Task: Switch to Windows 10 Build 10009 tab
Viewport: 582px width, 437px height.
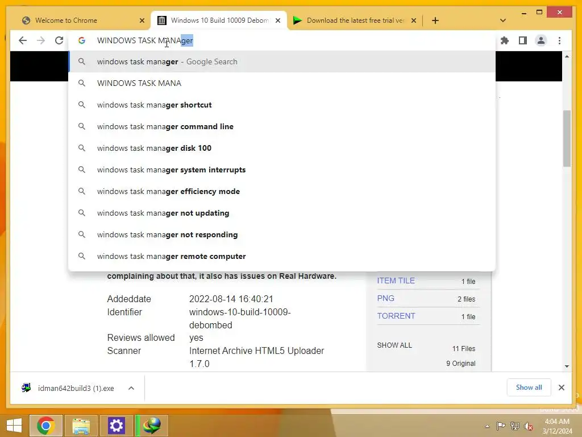Action: (220, 20)
